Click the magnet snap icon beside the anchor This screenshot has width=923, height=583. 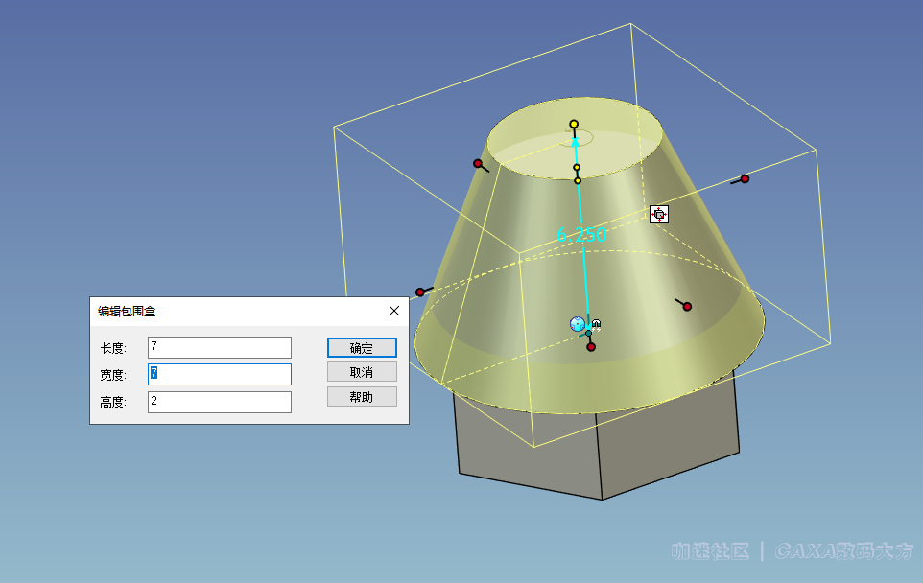coord(596,324)
